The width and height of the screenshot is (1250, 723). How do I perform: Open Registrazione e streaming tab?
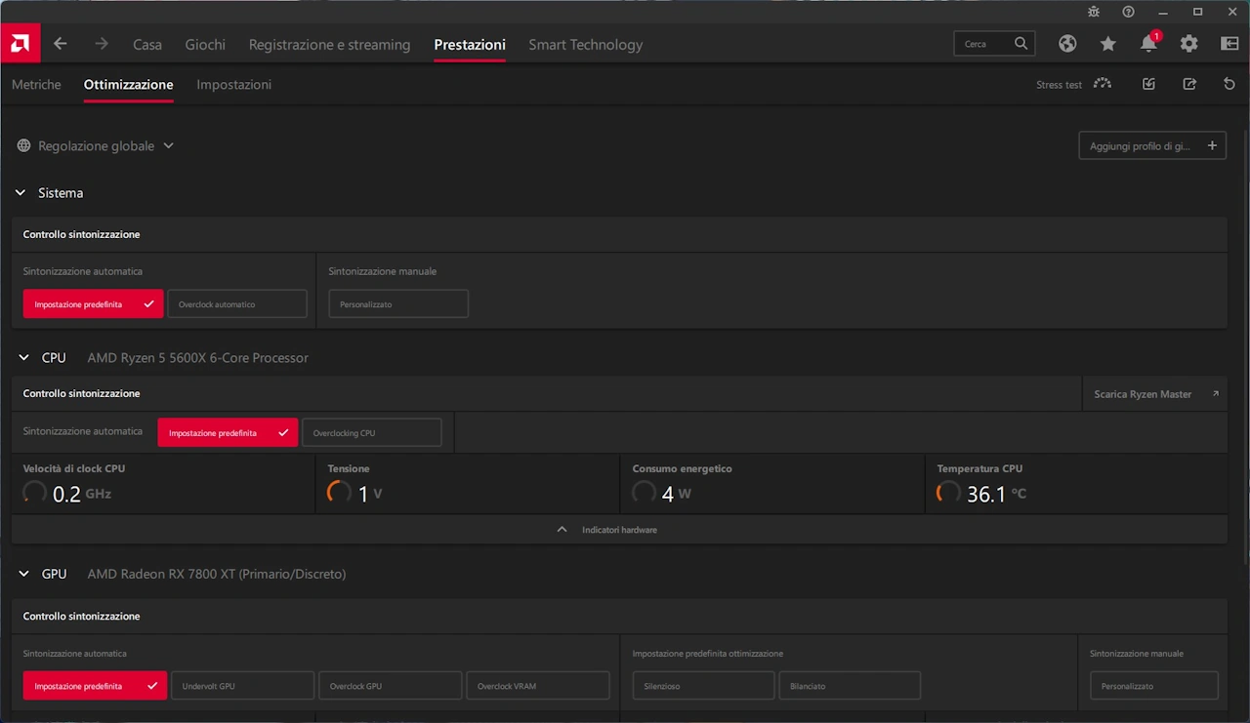coord(329,44)
